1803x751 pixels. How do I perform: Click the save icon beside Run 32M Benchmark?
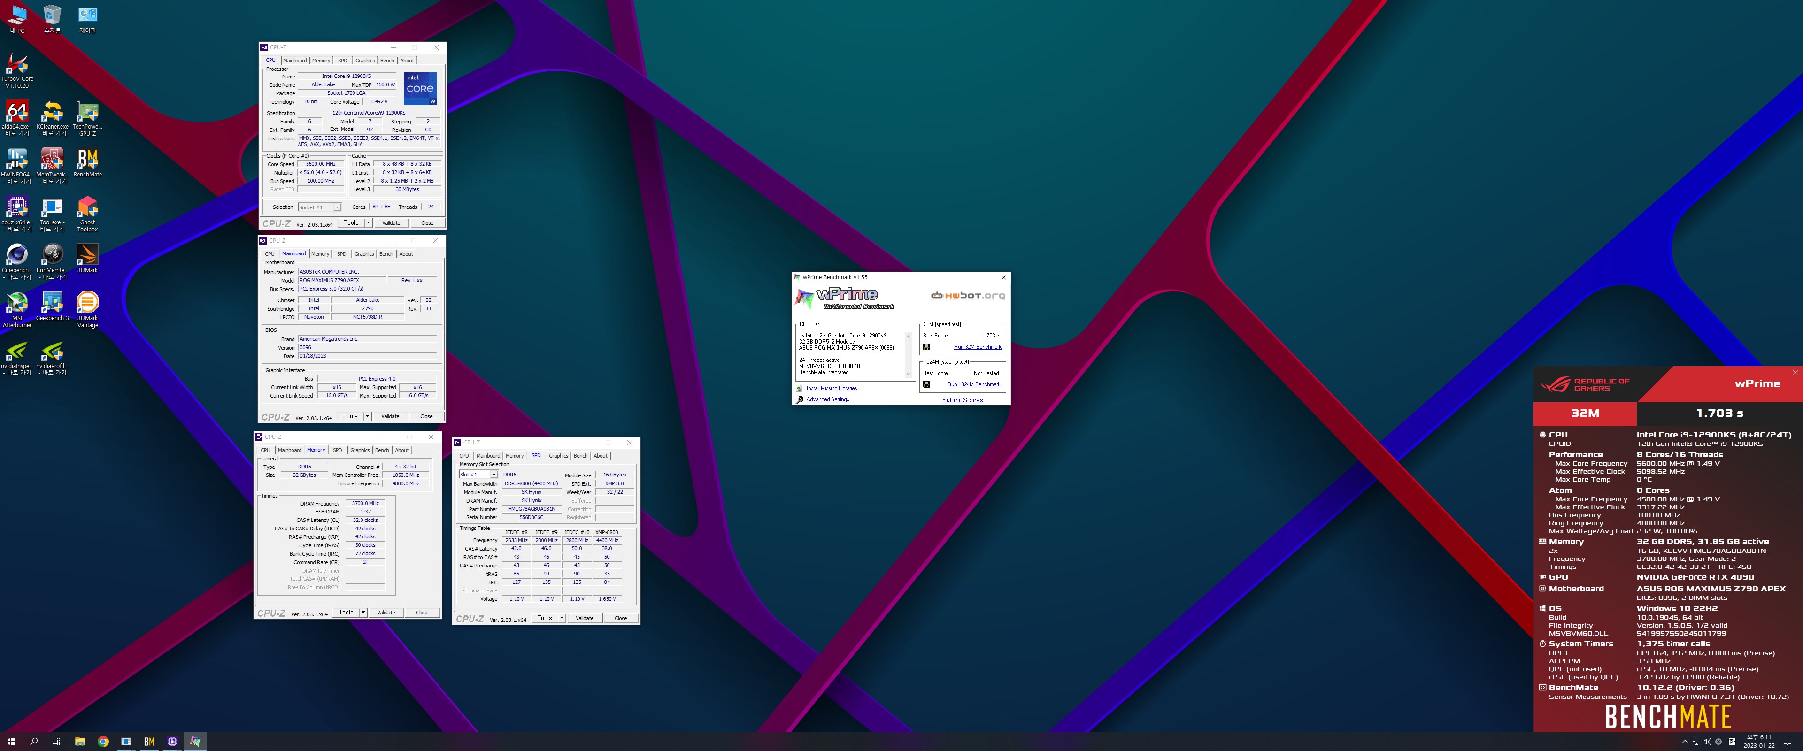tap(926, 347)
